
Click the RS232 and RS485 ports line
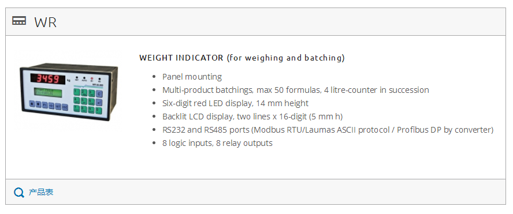[328, 130]
